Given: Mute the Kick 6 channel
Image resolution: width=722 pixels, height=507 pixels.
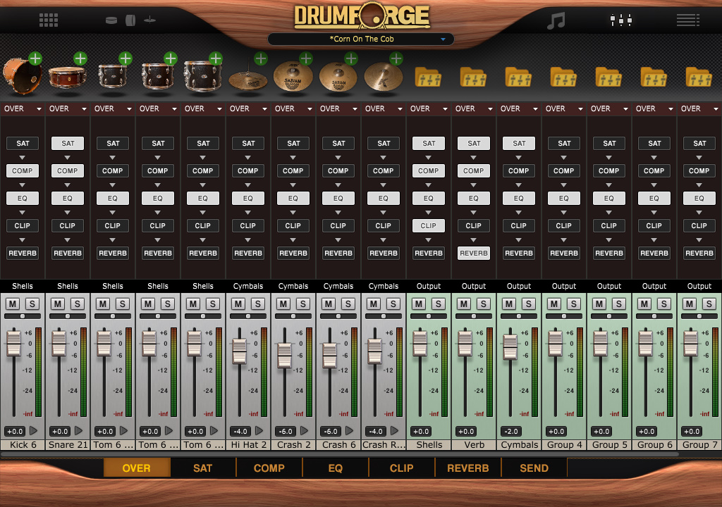Looking at the screenshot, I should click(13, 303).
